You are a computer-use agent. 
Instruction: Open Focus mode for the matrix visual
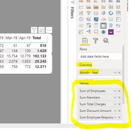pos(42,30)
